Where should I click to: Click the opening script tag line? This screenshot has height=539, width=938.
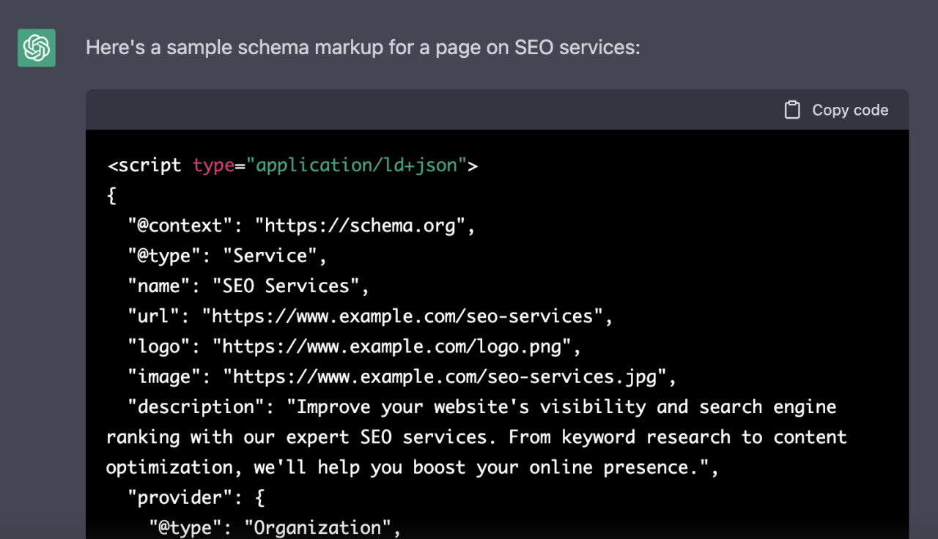click(292, 166)
